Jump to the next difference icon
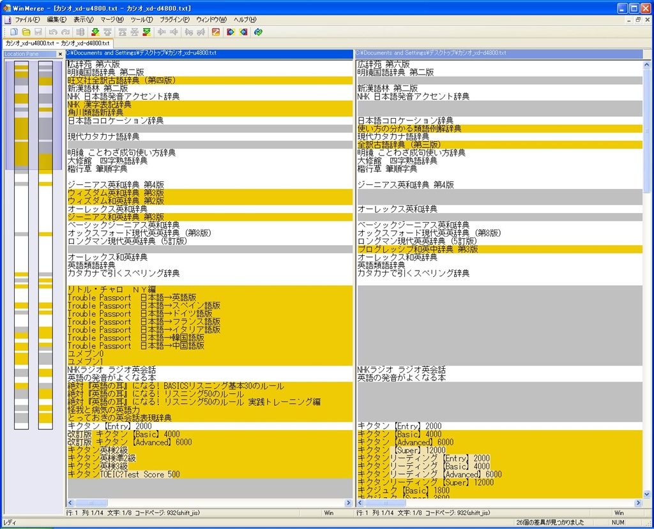The width and height of the screenshot is (654, 529). click(x=95, y=32)
